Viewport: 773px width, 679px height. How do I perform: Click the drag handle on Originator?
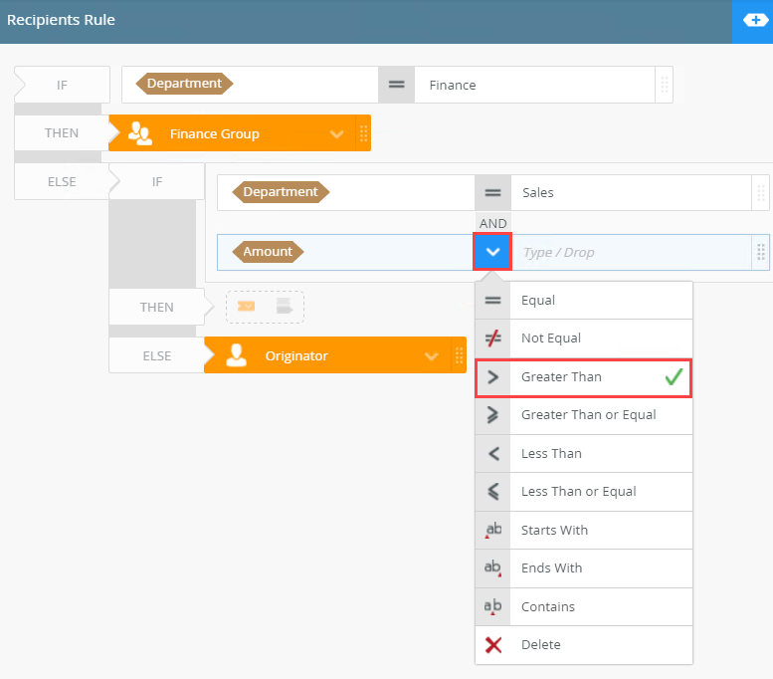click(x=459, y=355)
